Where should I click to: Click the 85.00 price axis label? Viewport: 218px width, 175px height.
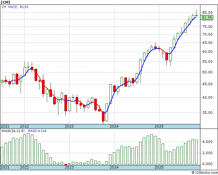207,13
